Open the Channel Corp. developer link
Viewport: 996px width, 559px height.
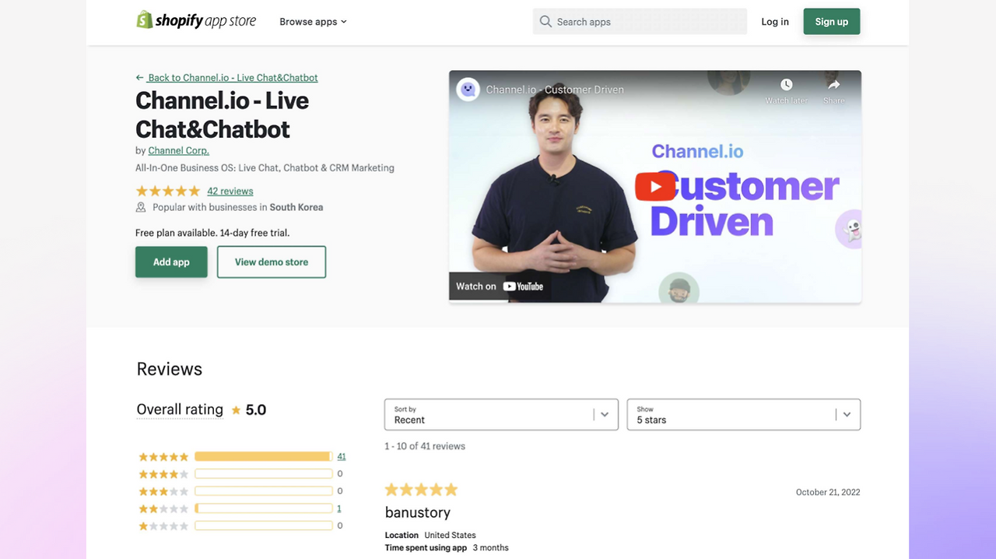[179, 151]
